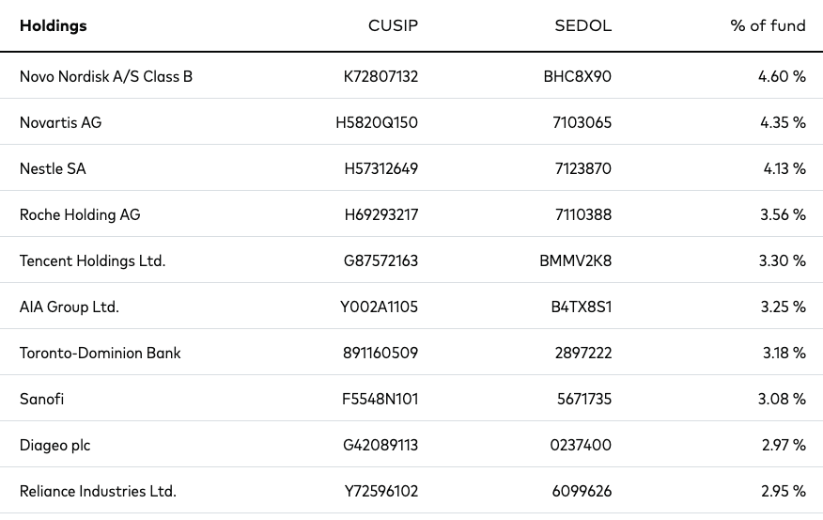The width and height of the screenshot is (823, 520).
Task: Select the 4.35 % fund weight
Action: coord(783,122)
